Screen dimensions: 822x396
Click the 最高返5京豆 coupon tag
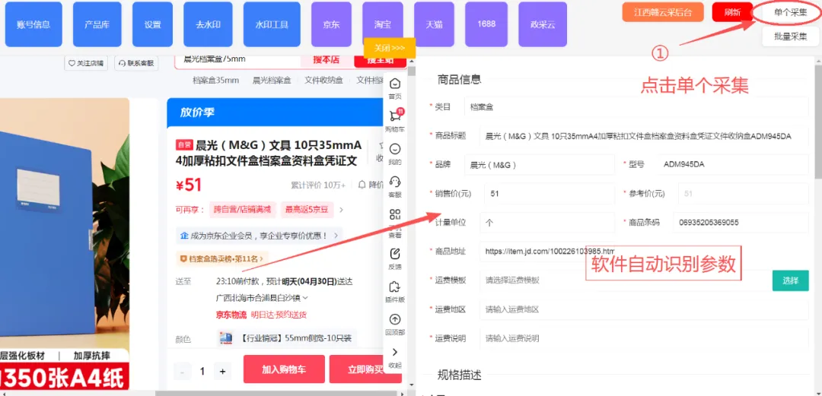[307, 210]
